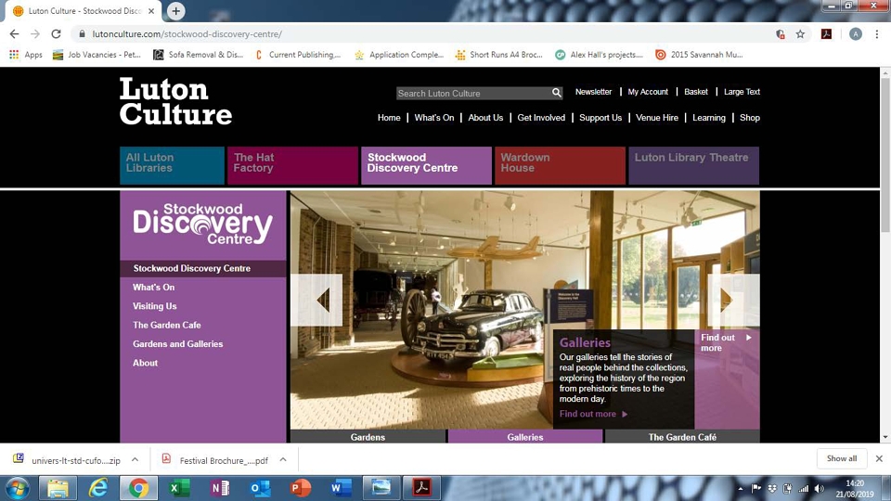Open the Job Vacancies bookmark
891x501 pixels.
(x=97, y=55)
